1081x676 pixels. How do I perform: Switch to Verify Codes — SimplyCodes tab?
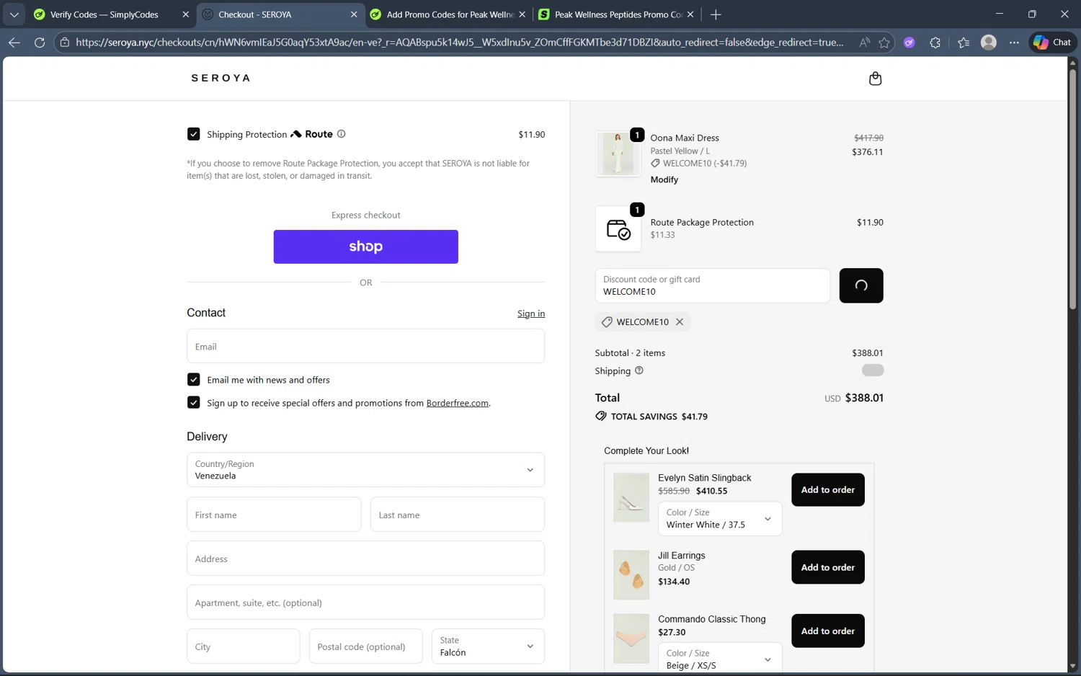coord(104,14)
